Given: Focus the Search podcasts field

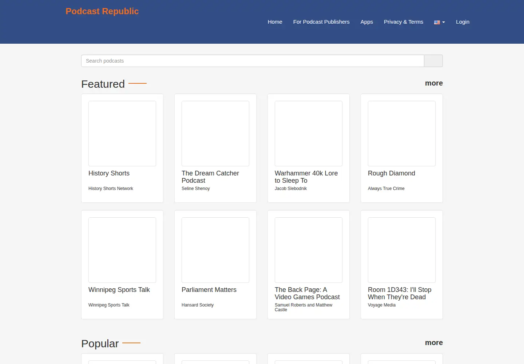Looking at the screenshot, I should pyautogui.click(x=253, y=61).
